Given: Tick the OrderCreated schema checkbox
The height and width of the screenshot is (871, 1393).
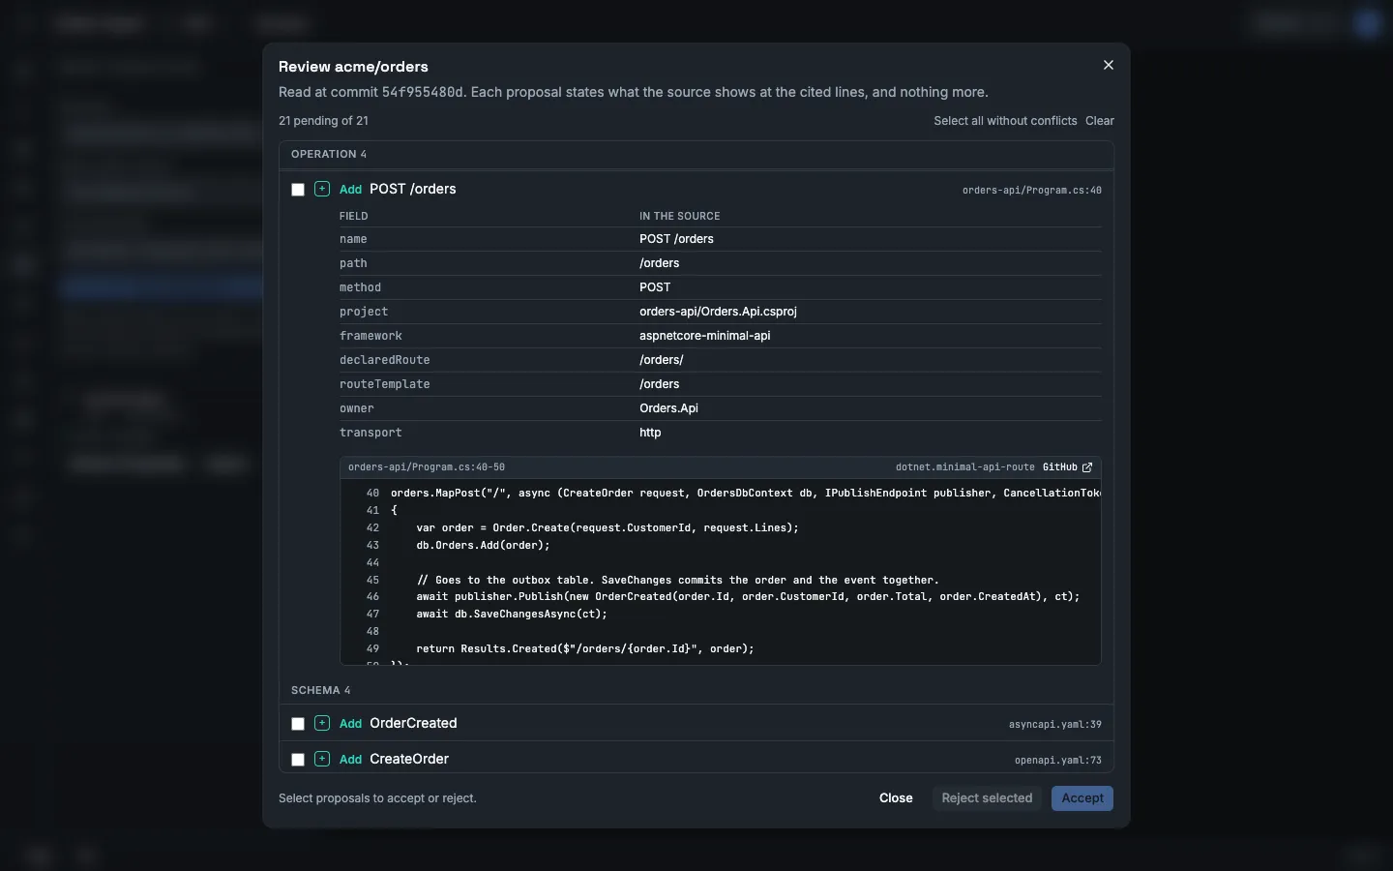Looking at the screenshot, I should click(x=298, y=724).
